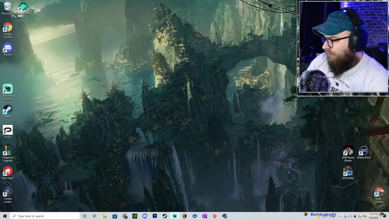Launch Chrome from the taskbar

[125, 216]
